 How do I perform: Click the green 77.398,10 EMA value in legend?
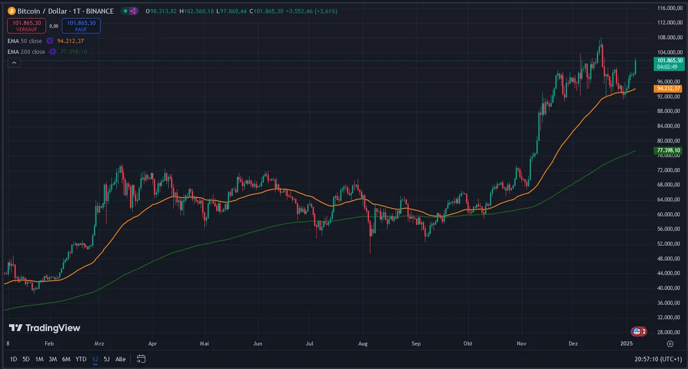click(74, 52)
